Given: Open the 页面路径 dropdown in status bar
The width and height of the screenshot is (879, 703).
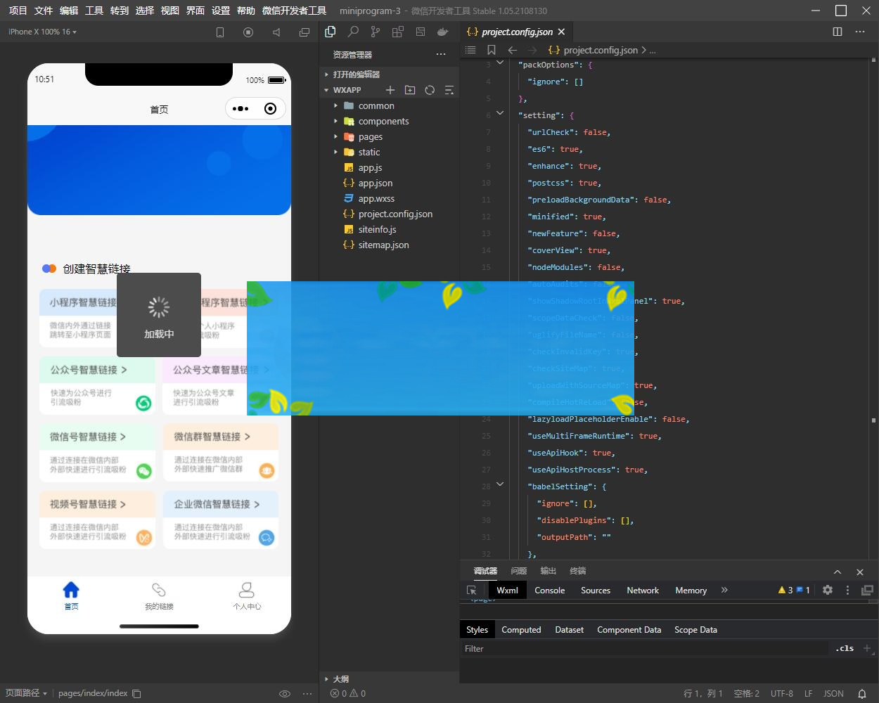Looking at the screenshot, I should (x=27, y=693).
